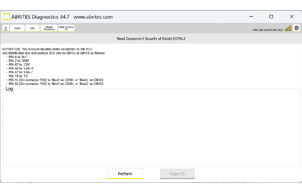Minimize the ABRITES Diagnostics window
This screenshot has height=193, width=302.
(251, 17)
